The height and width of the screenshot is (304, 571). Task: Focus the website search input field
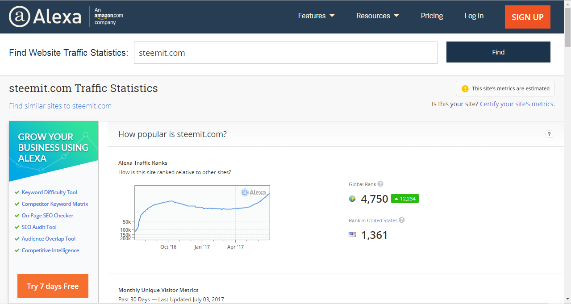[286, 53]
